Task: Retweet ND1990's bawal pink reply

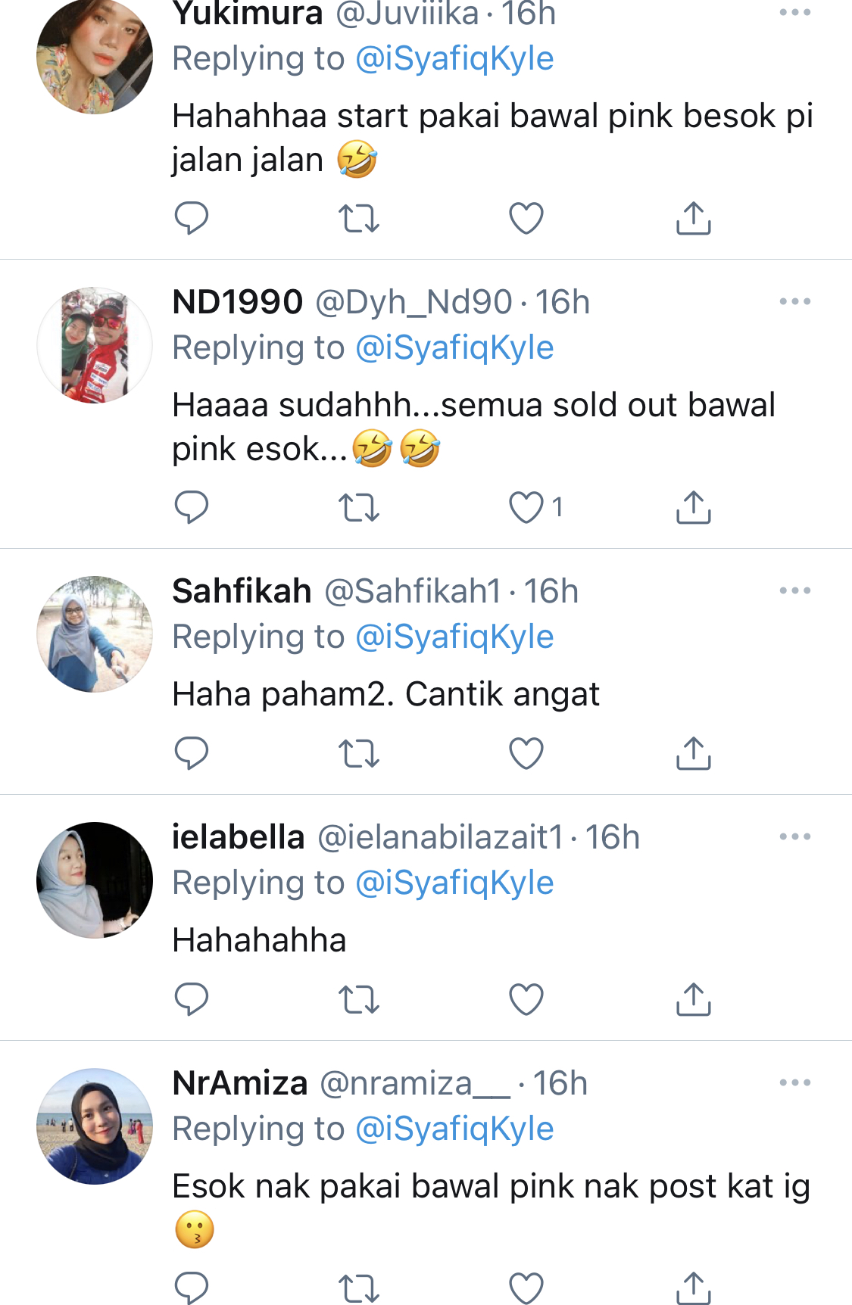Action: [358, 508]
